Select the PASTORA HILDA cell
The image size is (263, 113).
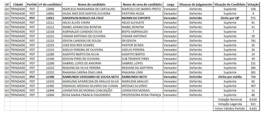pos(142,13)
